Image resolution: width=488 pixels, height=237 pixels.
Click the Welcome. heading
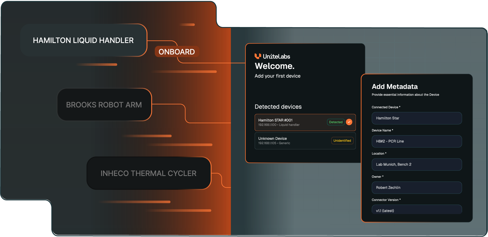[x=275, y=66]
